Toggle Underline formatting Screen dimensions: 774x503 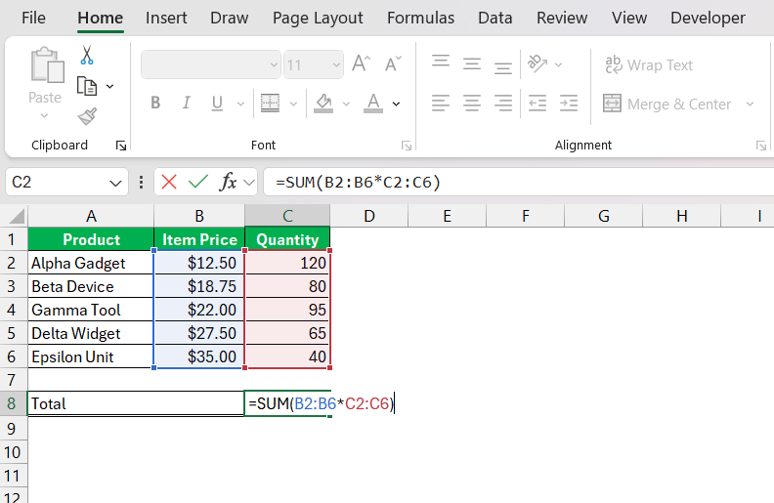pos(217,104)
